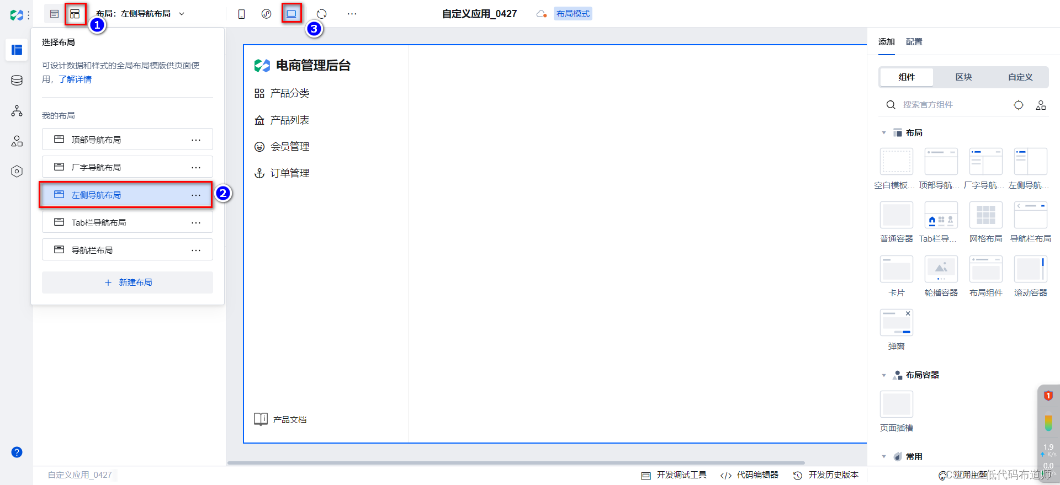The image size is (1060, 485).
Task: Select 厂字导航布局 from my layouts
Action: tap(128, 167)
